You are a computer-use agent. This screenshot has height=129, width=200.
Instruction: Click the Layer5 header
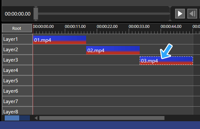[17, 81]
